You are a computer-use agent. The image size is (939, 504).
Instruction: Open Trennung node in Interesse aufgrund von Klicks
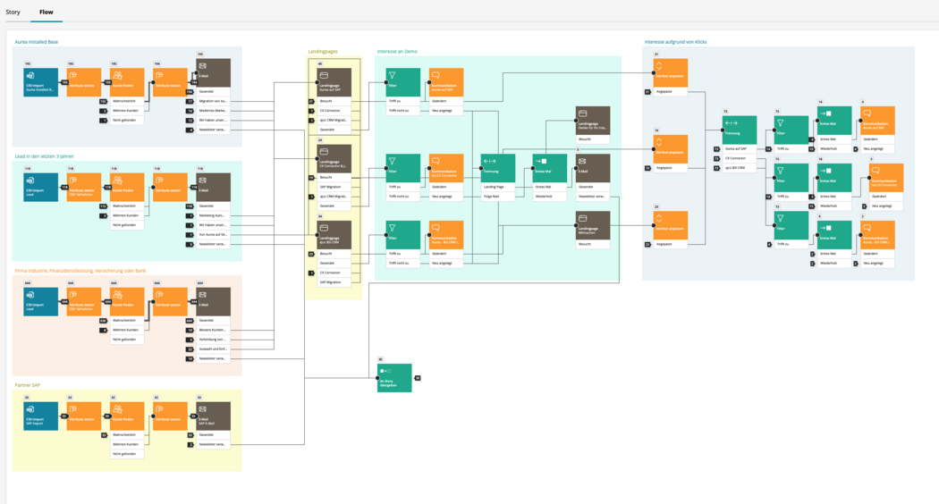coord(739,130)
